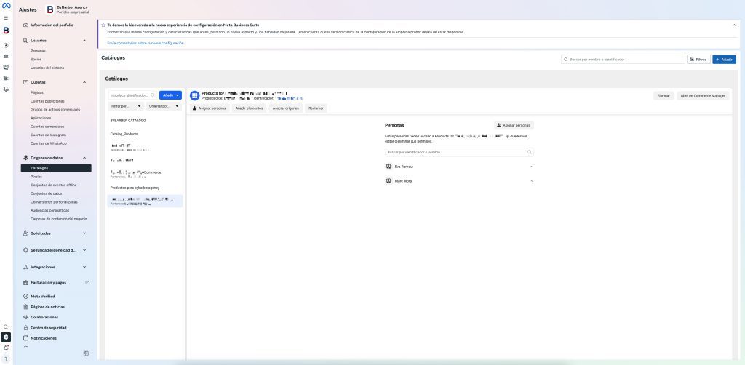This screenshot has height=365, width=745.
Task: Open Cuentas de WhatsApp
Action: tap(49, 143)
